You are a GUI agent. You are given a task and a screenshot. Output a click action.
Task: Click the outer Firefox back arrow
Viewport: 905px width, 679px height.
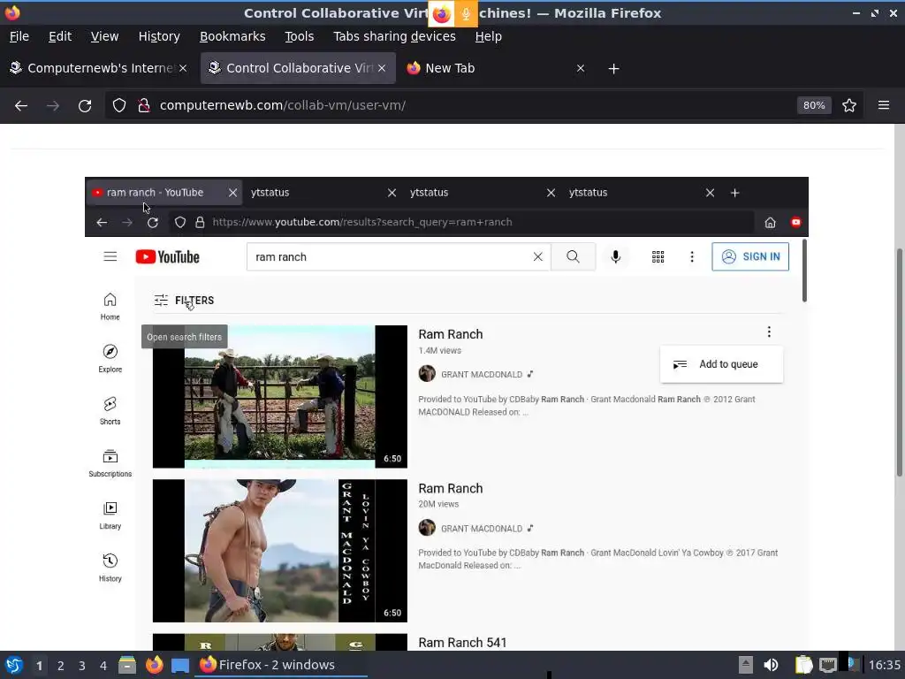coord(21,106)
